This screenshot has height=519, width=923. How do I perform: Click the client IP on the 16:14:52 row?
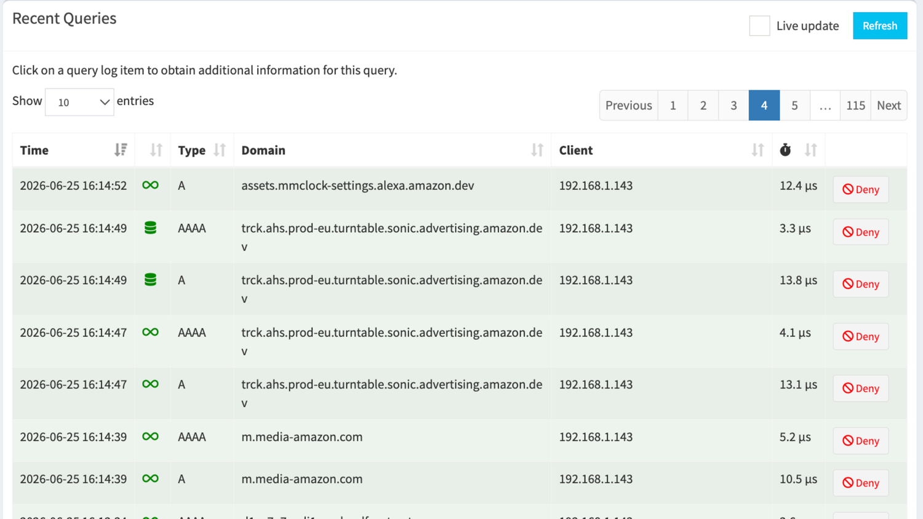[x=596, y=186]
